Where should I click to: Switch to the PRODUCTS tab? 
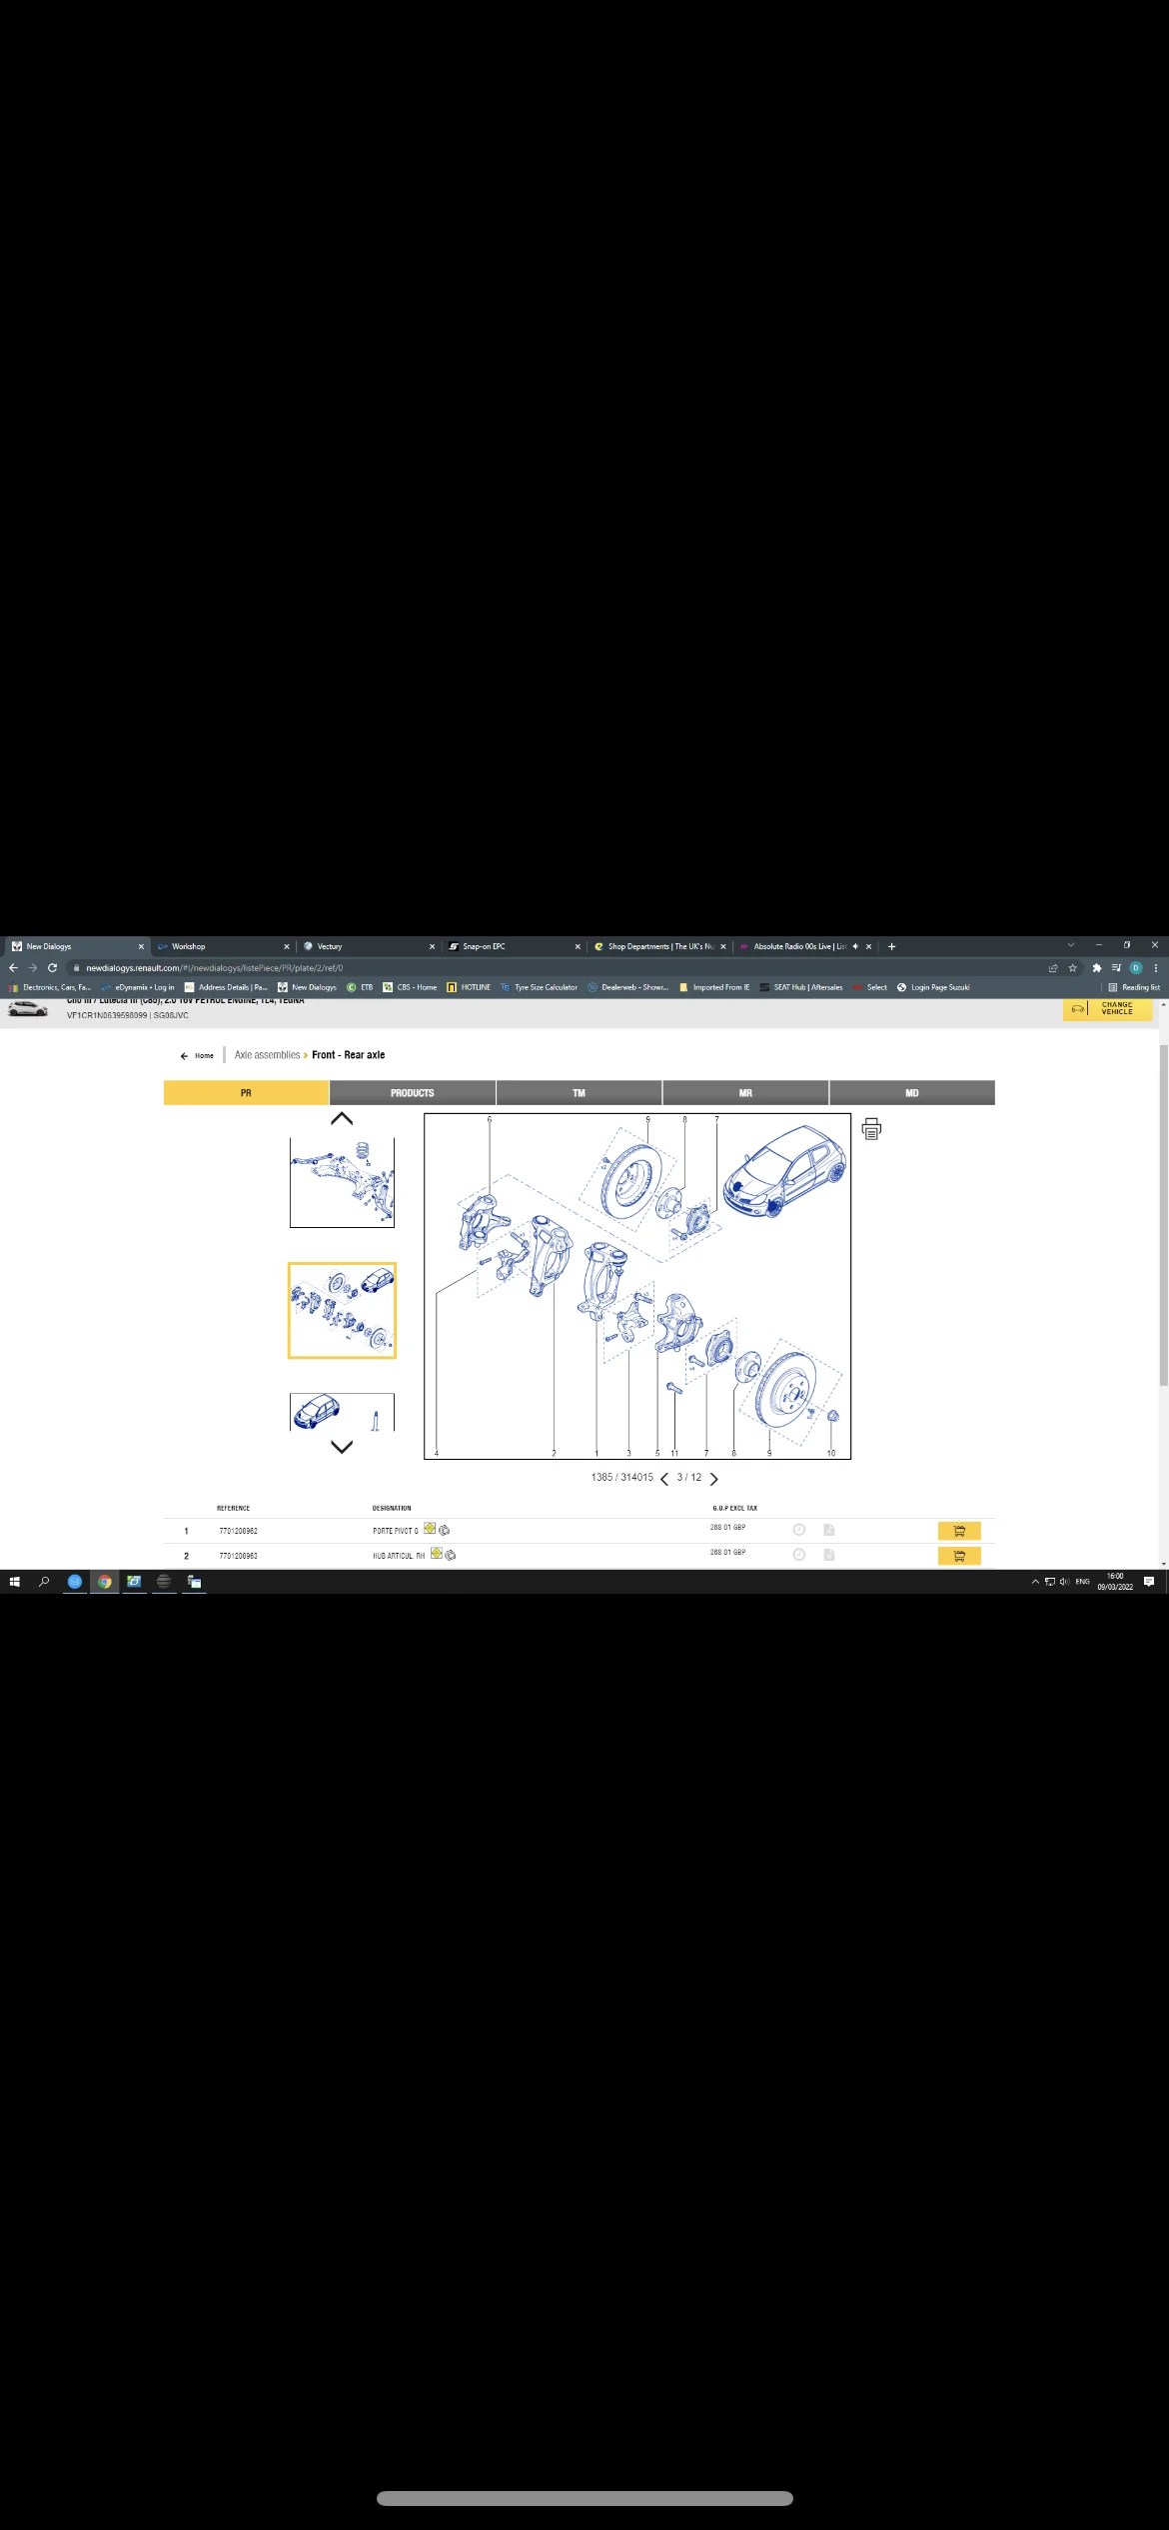click(413, 1093)
